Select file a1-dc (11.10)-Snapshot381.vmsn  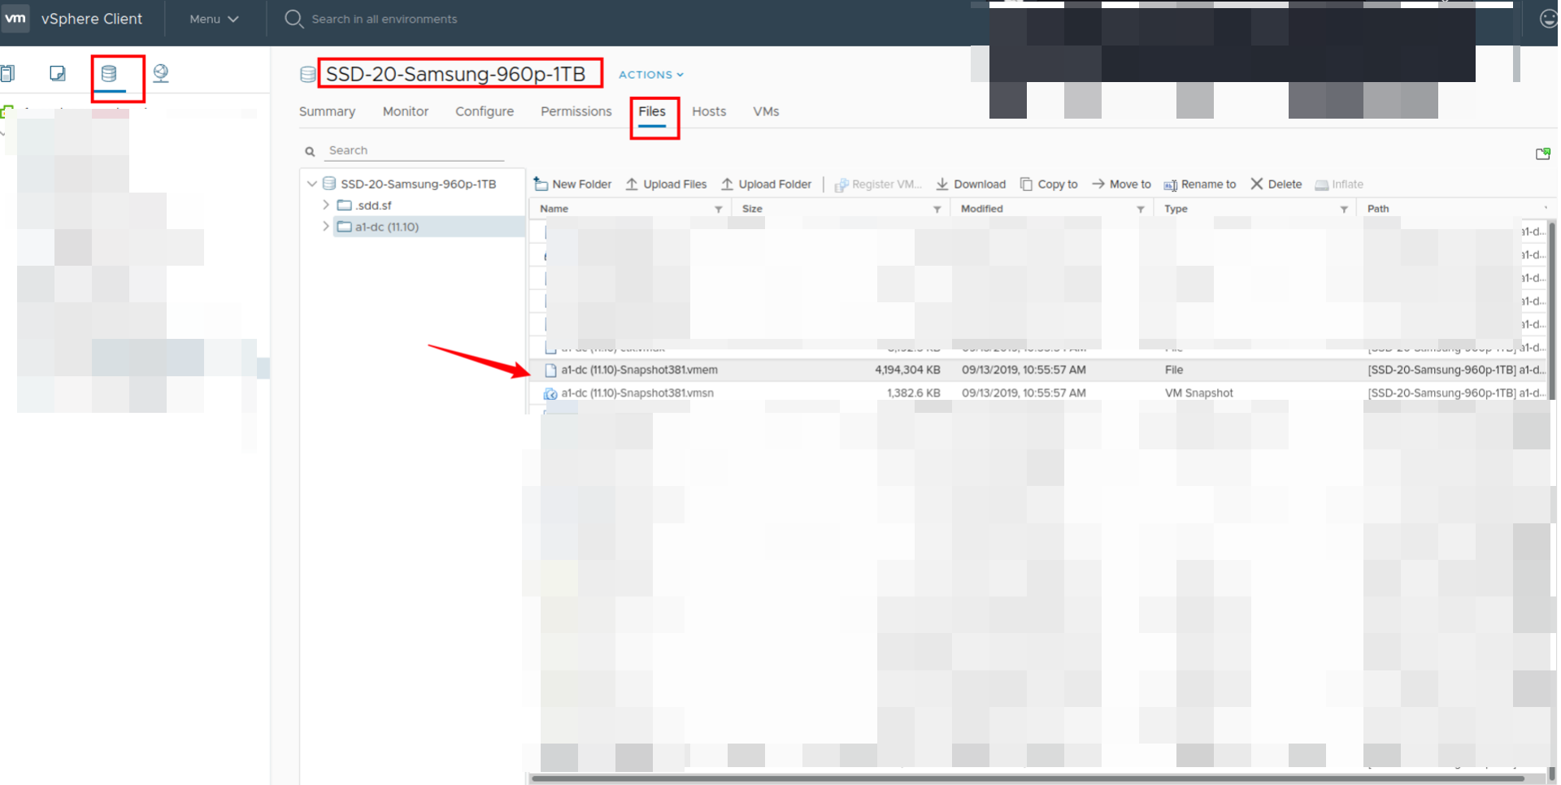[637, 392]
